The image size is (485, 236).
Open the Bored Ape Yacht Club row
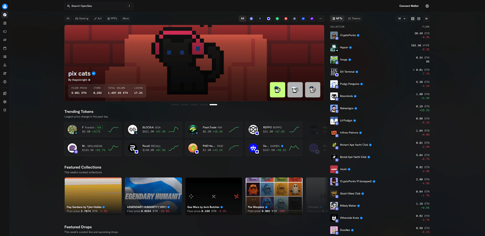380,157
